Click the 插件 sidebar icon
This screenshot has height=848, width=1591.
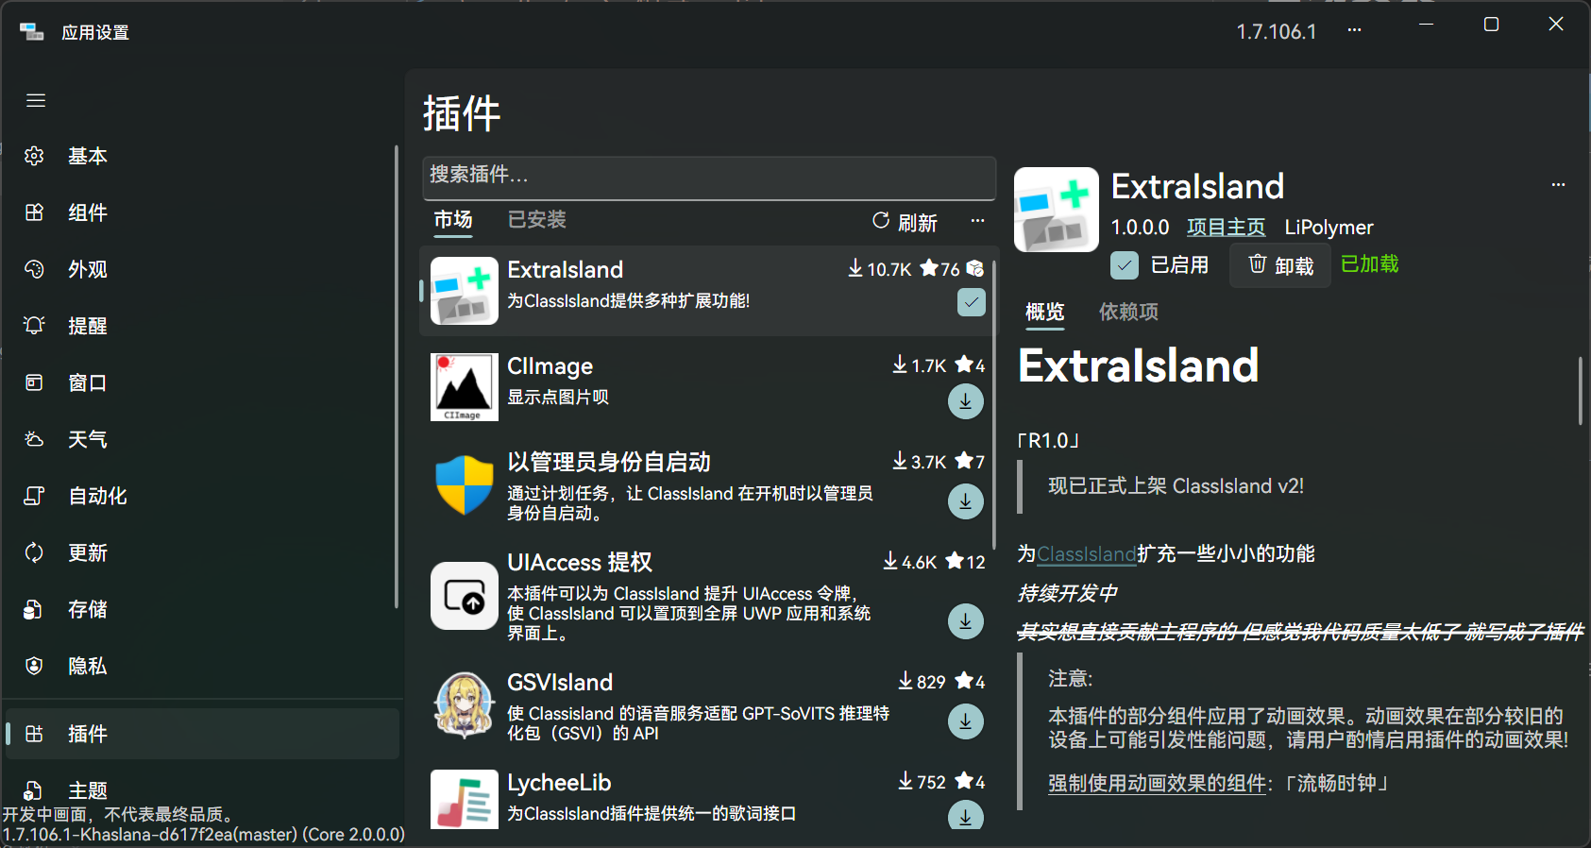click(x=34, y=734)
